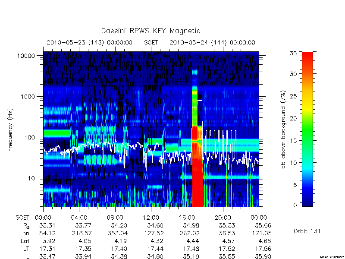This screenshot has width=345, height=259.
Task: Click the Lon value '84.12'
Action: [47, 233]
